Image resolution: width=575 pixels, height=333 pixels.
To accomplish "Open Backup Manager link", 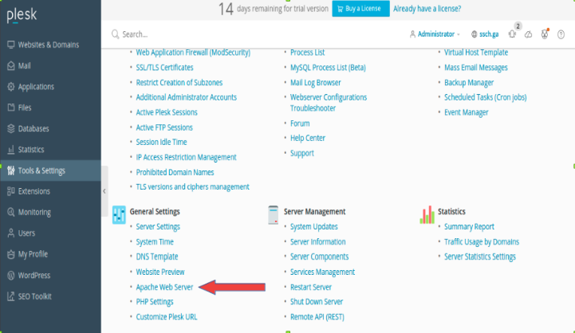I will coord(469,82).
